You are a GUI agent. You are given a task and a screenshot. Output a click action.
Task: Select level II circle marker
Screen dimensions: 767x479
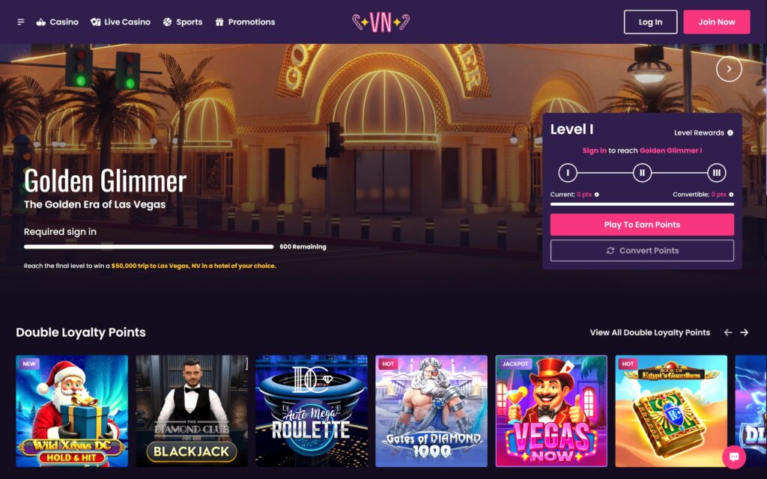642,173
